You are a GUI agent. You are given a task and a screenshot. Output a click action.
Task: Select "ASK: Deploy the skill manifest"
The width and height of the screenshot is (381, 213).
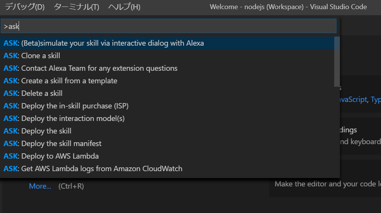[53, 143]
